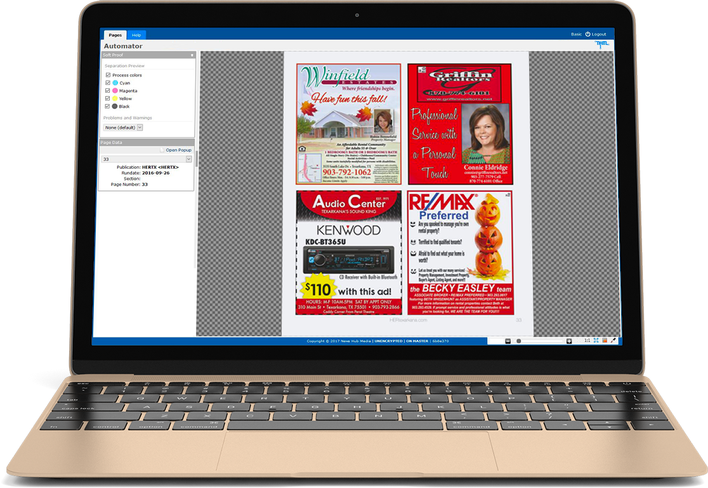The height and width of the screenshot is (488, 708).
Task: Click the page icon beside Open Popup
Action: click(x=162, y=150)
